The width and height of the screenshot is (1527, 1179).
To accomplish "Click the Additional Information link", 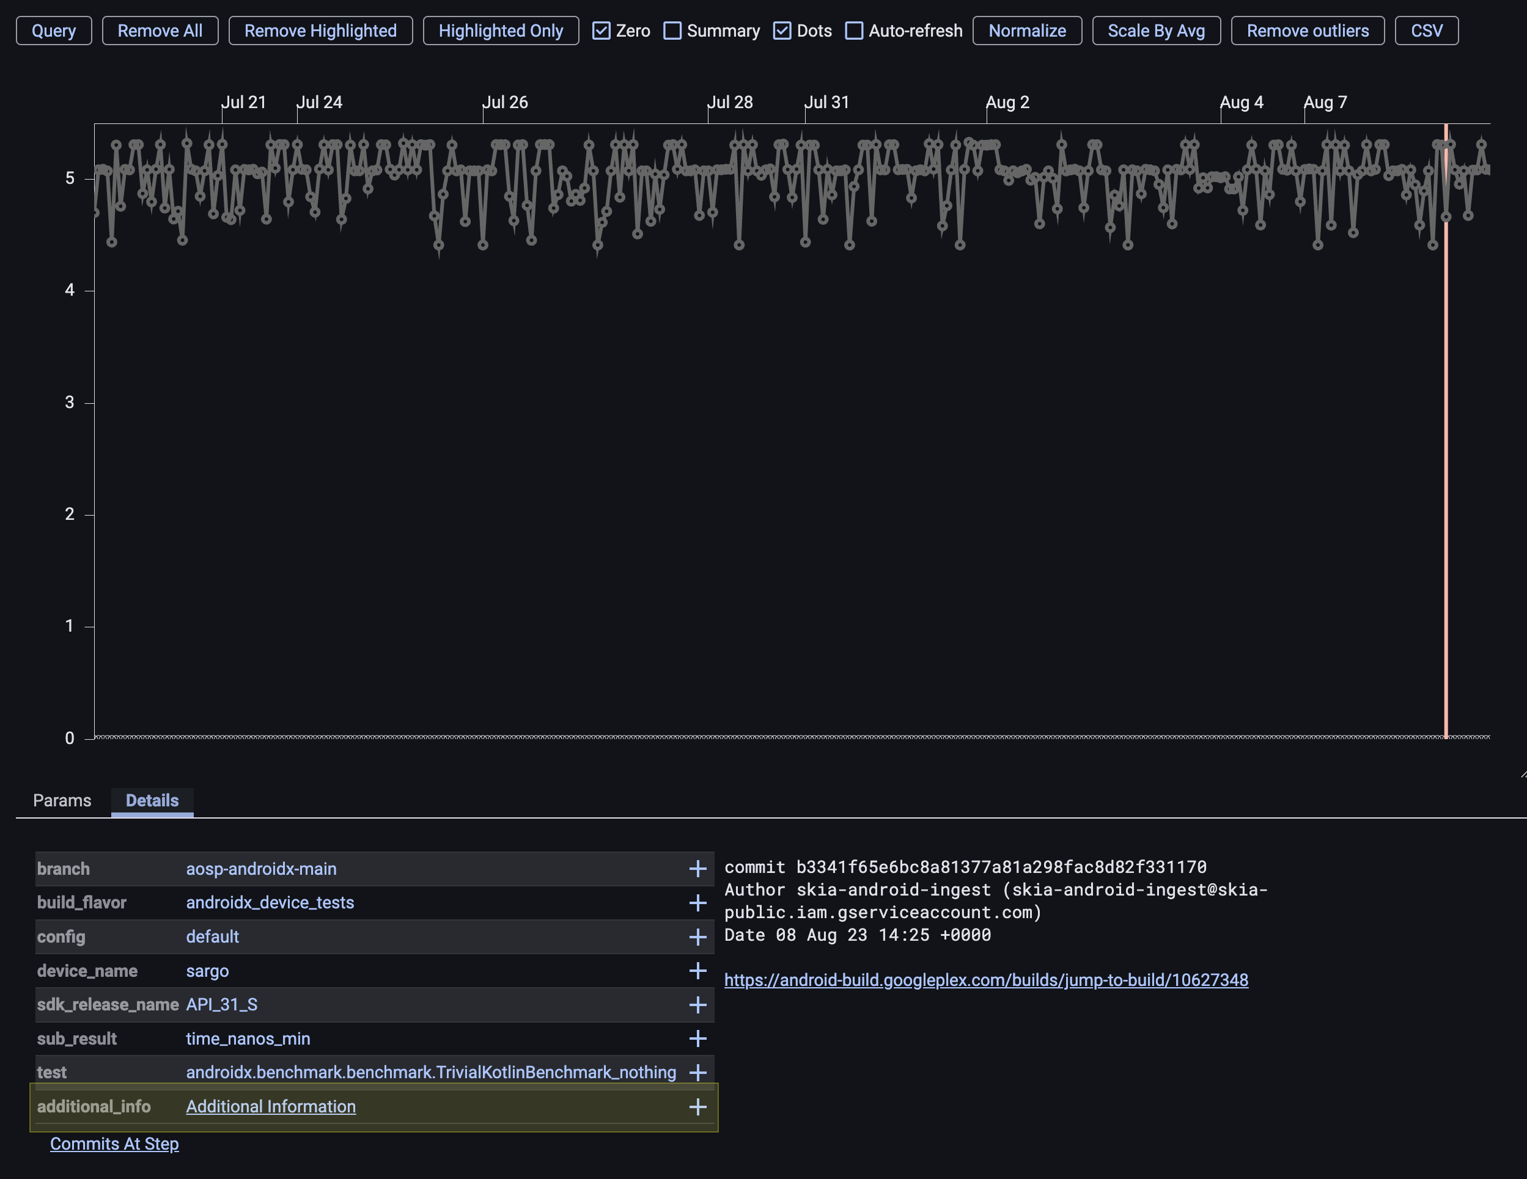I will coord(271,1106).
